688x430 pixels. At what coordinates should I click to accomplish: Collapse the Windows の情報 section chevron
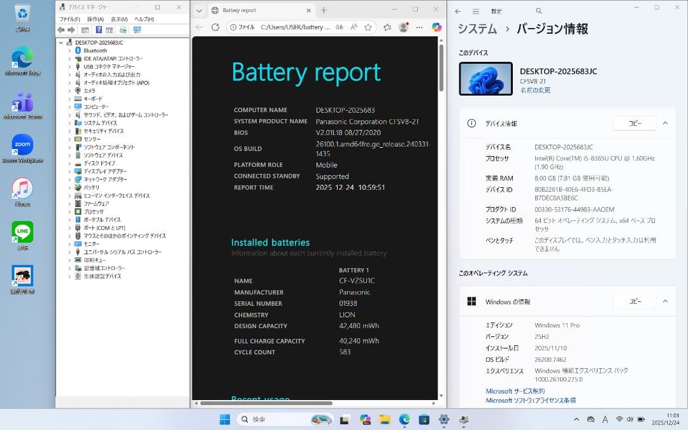coord(665,301)
